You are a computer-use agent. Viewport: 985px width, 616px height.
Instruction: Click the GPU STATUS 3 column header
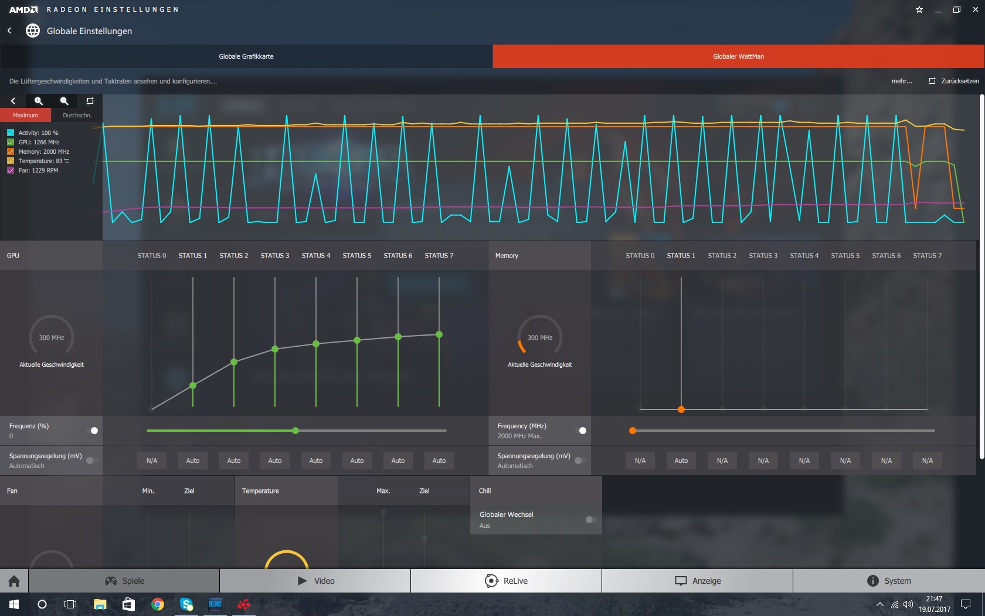[275, 256]
